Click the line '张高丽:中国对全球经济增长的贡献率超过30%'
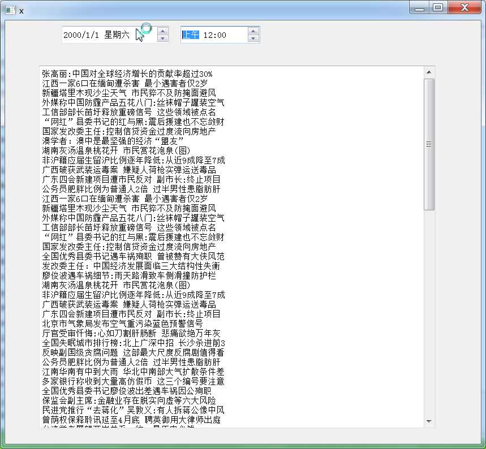Image resolution: width=486 pixels, height=449 pixels. 127,74
